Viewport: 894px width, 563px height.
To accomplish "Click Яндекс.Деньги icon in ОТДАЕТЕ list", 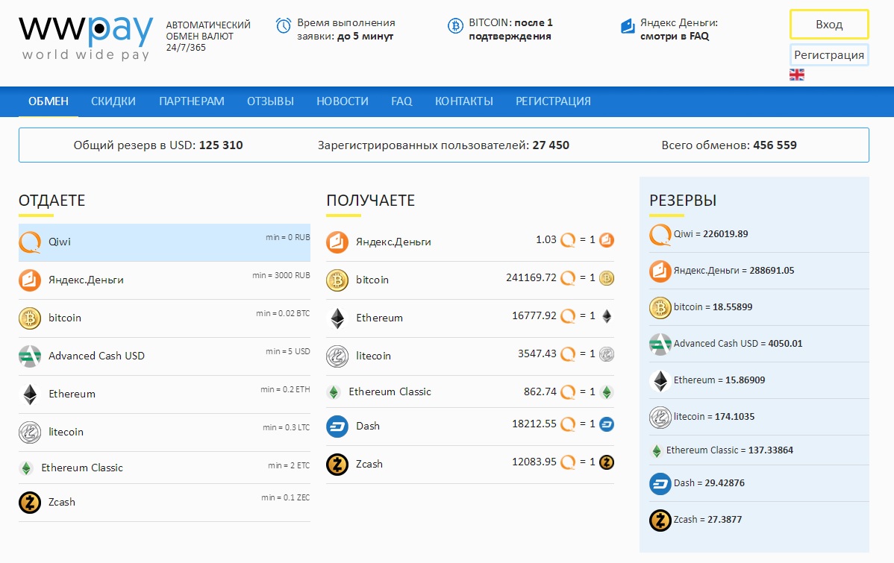I will coord(30,280).
